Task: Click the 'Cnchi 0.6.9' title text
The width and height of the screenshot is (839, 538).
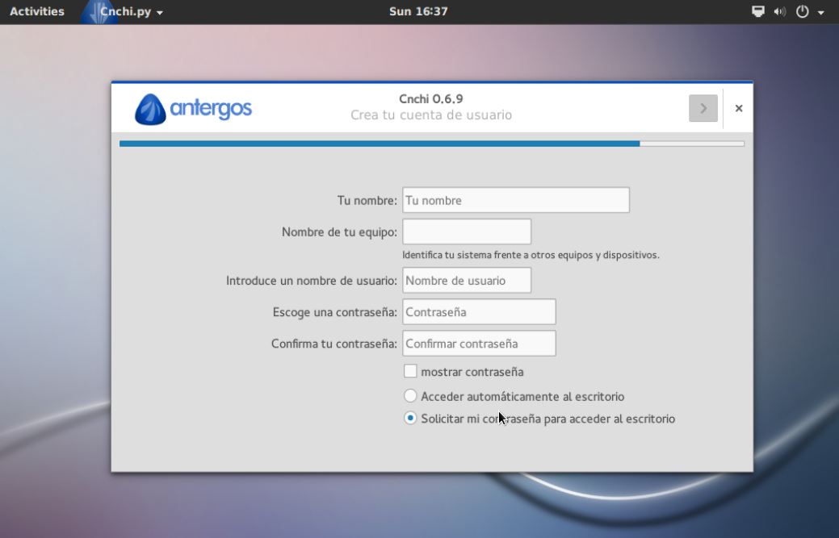Action: [431, 99]
